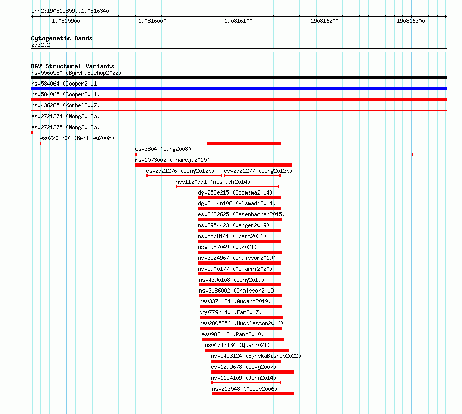Click nsv1154109 (John2014) label
462x414 pixels.
[x=243, y=378]
